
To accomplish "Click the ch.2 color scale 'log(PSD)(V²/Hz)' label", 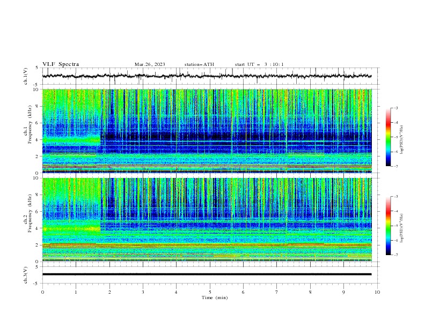I will 402,228.
